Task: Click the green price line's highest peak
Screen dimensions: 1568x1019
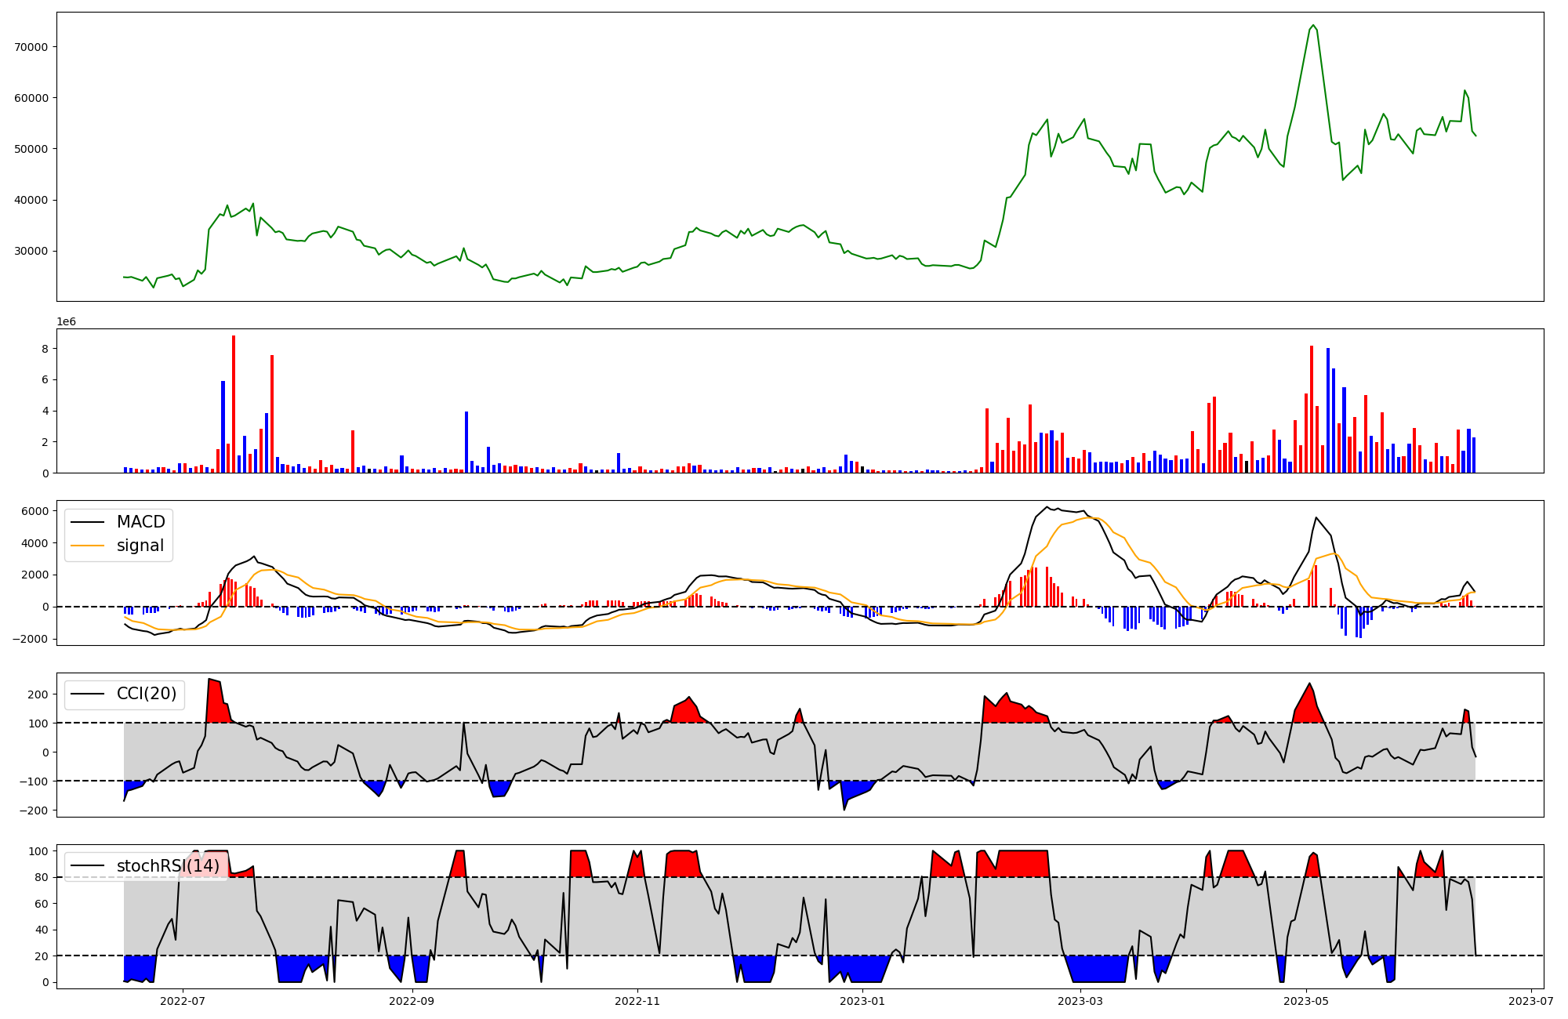Action: (1313, 25)
